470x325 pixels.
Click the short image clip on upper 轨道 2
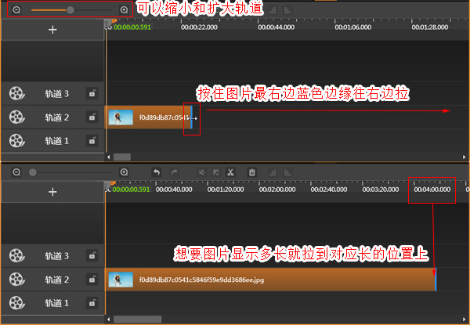point(148,117)
